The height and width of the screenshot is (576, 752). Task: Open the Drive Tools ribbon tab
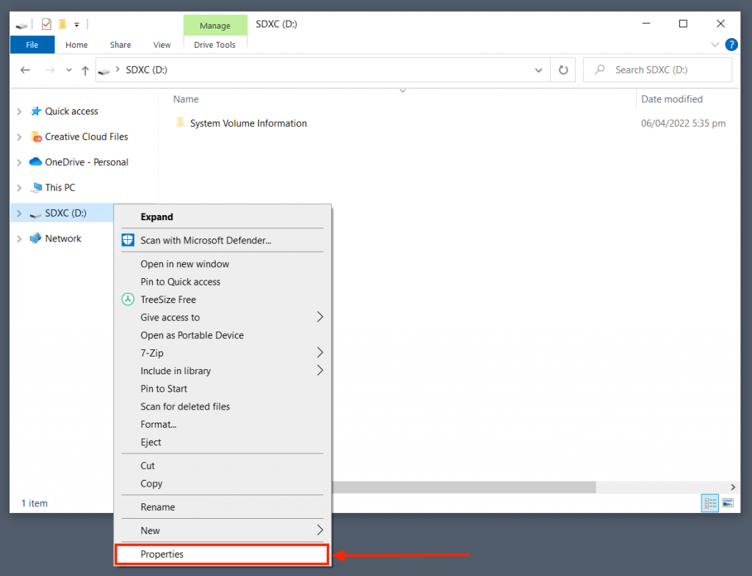click(x=214, y=45)
